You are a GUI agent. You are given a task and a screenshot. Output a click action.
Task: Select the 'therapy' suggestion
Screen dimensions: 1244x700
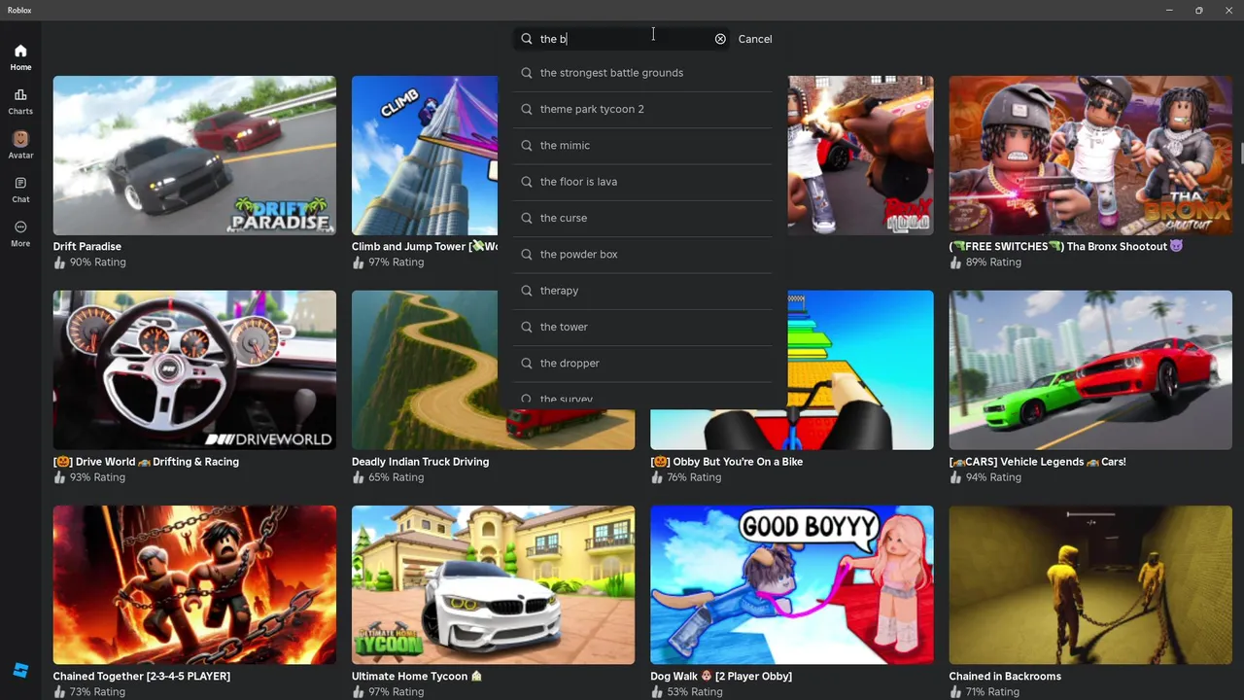coord(643,291)
